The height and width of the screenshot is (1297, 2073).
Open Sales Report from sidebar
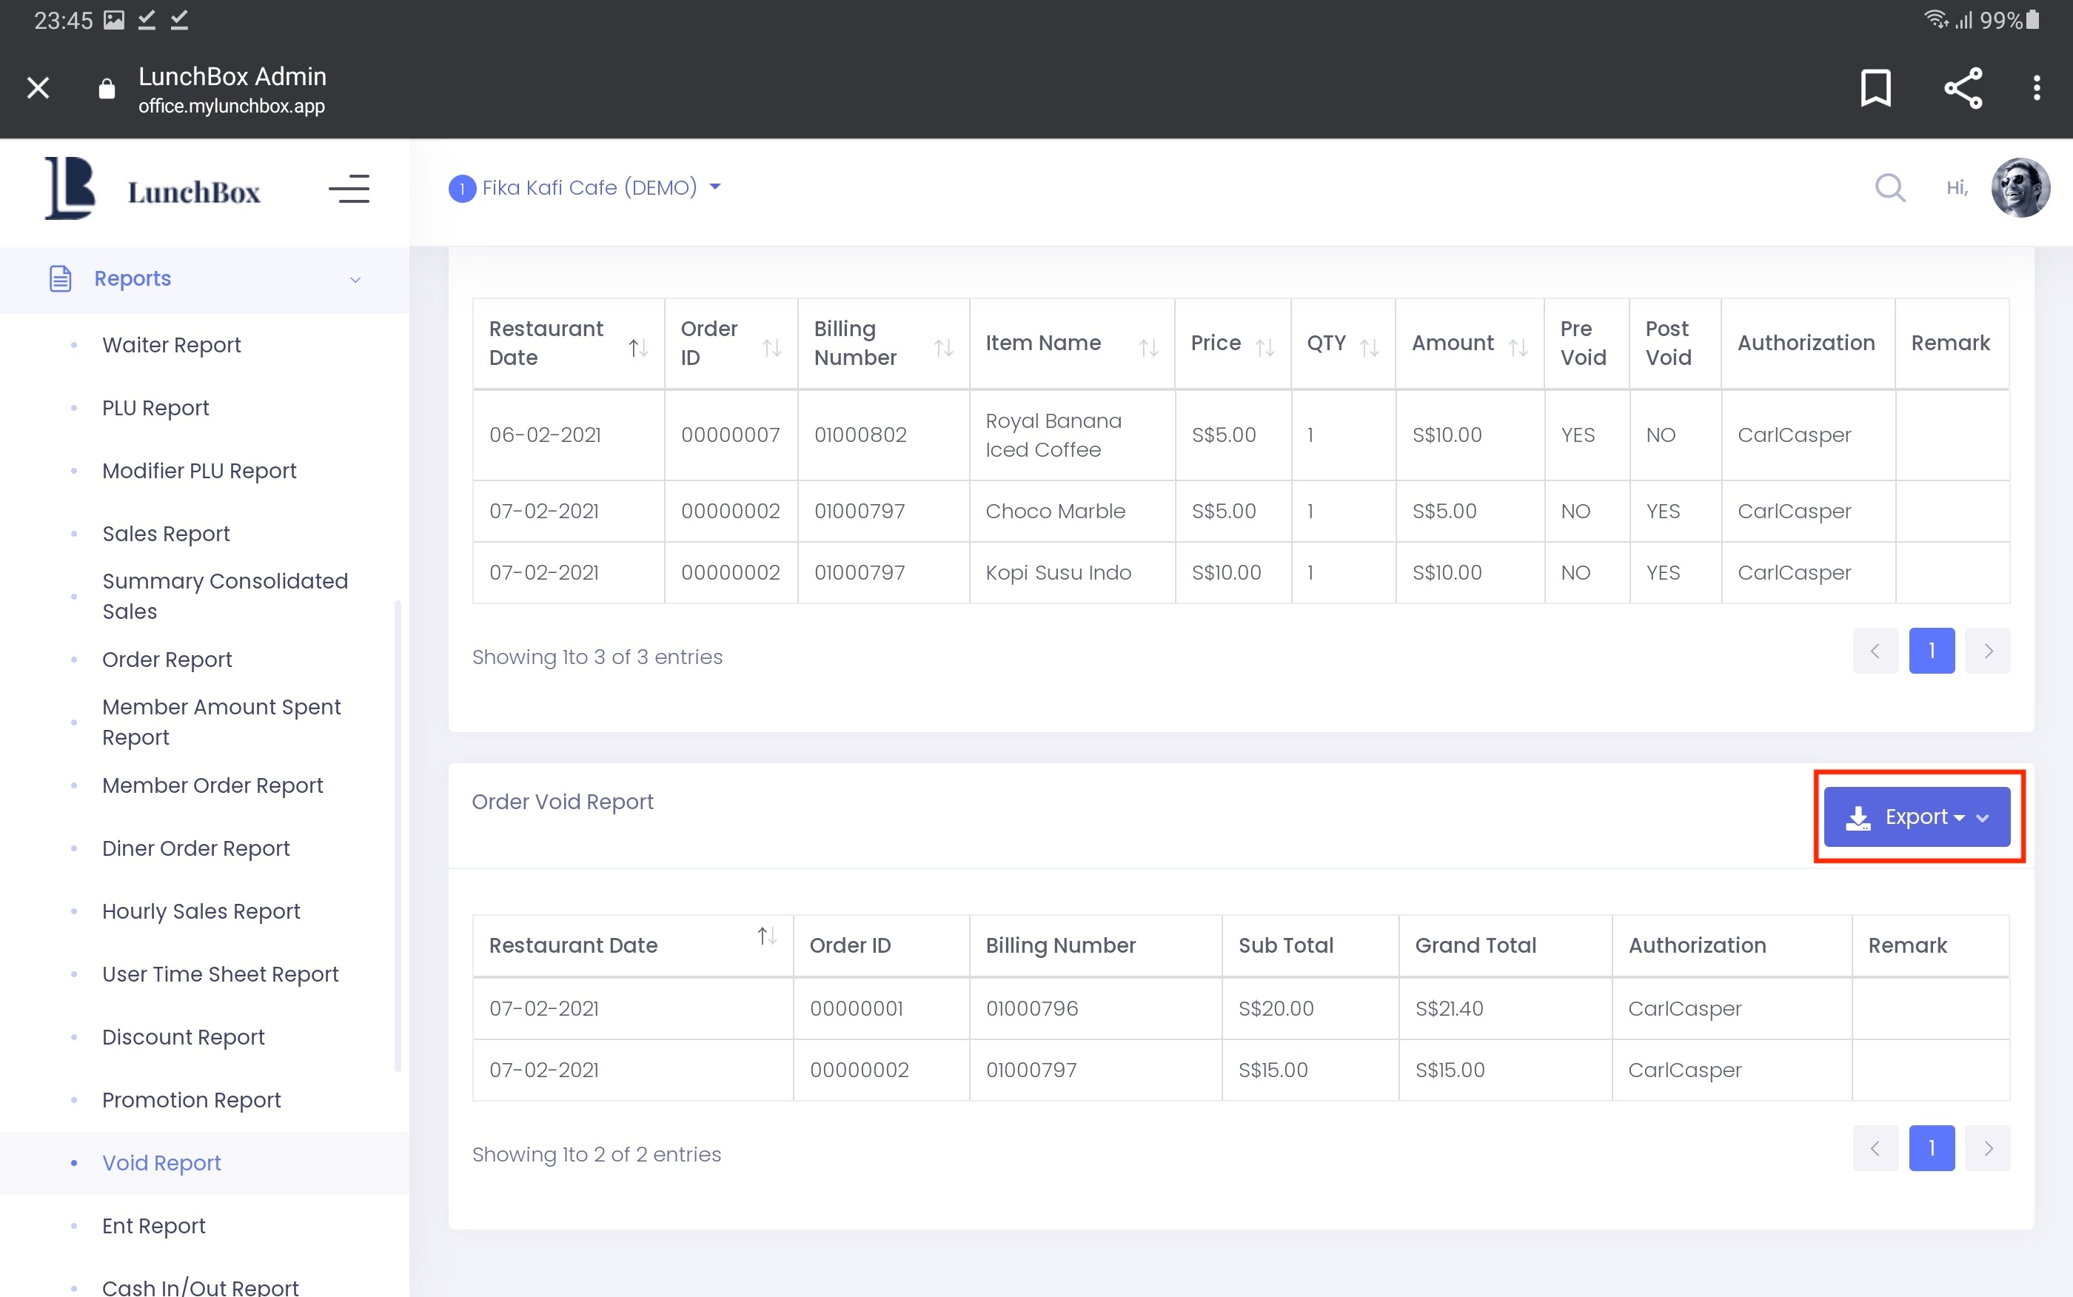tap(166, 534)
